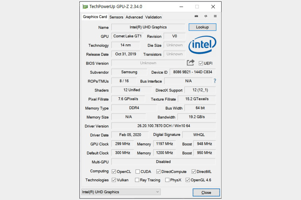Toggle the OpenGL 4.6 checkbox
This screenshot has height=200, width=301.
(x=188, y=180)
